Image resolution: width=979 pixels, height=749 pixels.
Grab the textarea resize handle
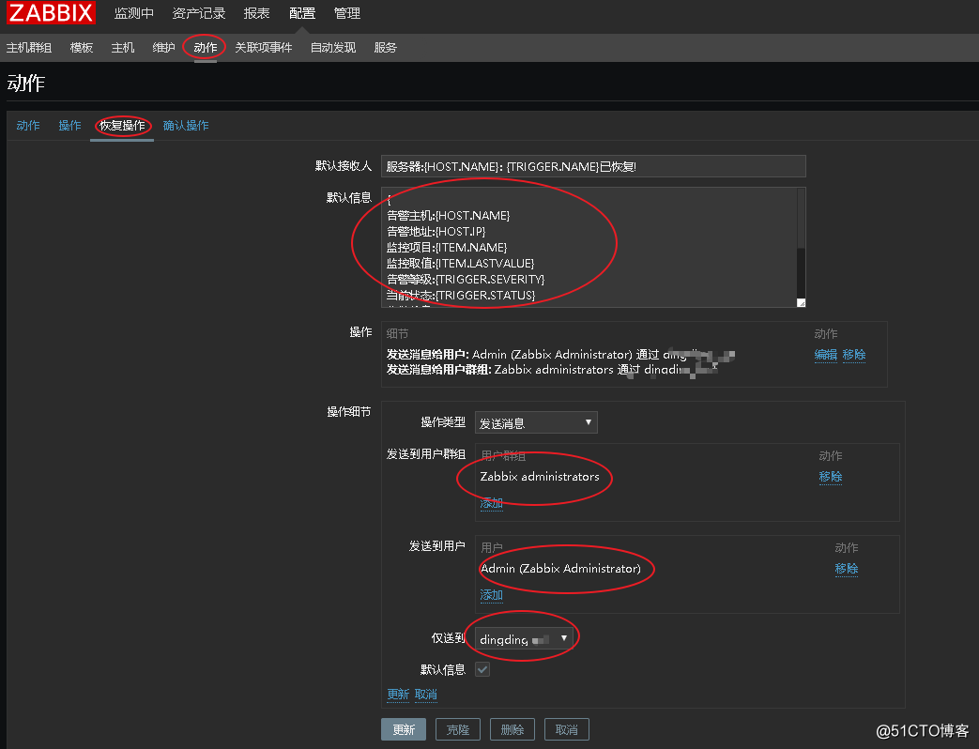coord(802,303)
